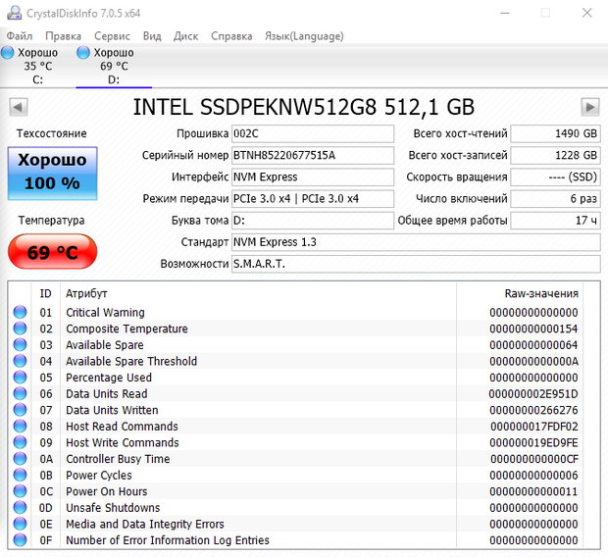Click raw value 000000017FDF02
Viewport: 608px width, 557px height.
coord(534,427)
